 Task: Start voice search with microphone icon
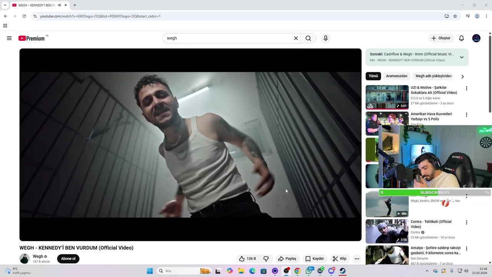tap(326, 38)
